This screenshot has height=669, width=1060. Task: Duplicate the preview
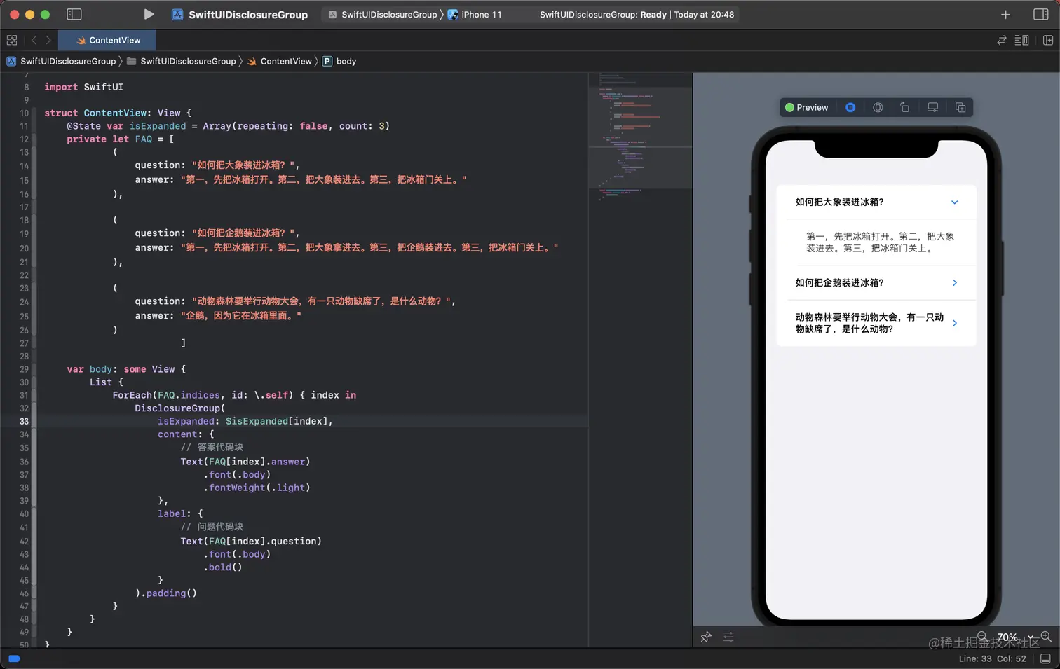pyautogui.click(x=960, y=107)
